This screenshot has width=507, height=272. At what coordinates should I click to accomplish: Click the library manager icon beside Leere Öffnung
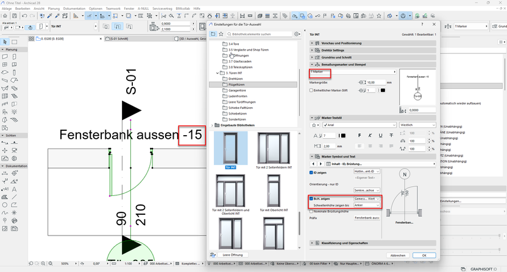(x=213, y=255)
